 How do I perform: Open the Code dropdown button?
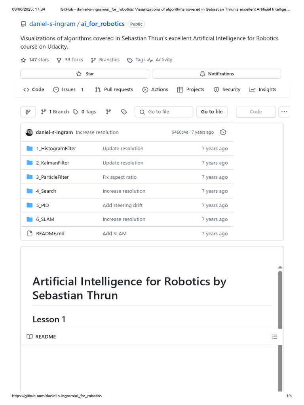tap(256, 112)
